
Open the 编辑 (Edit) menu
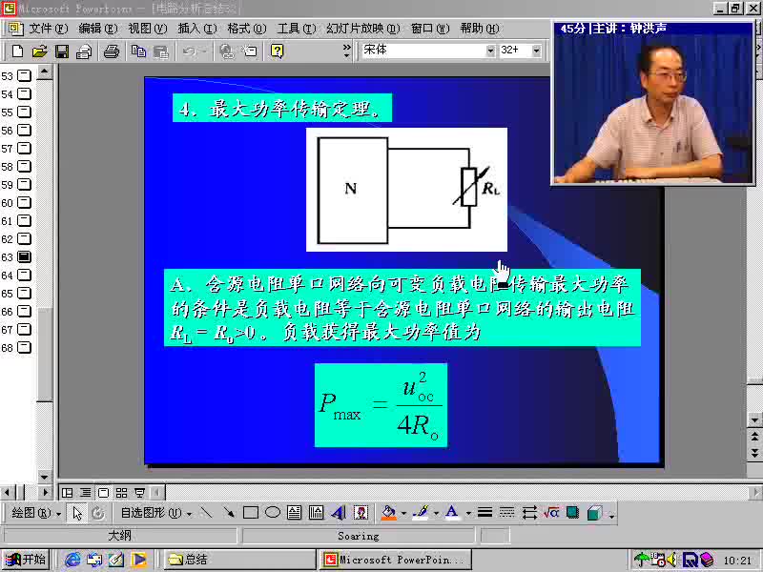[x=98, y=29]
